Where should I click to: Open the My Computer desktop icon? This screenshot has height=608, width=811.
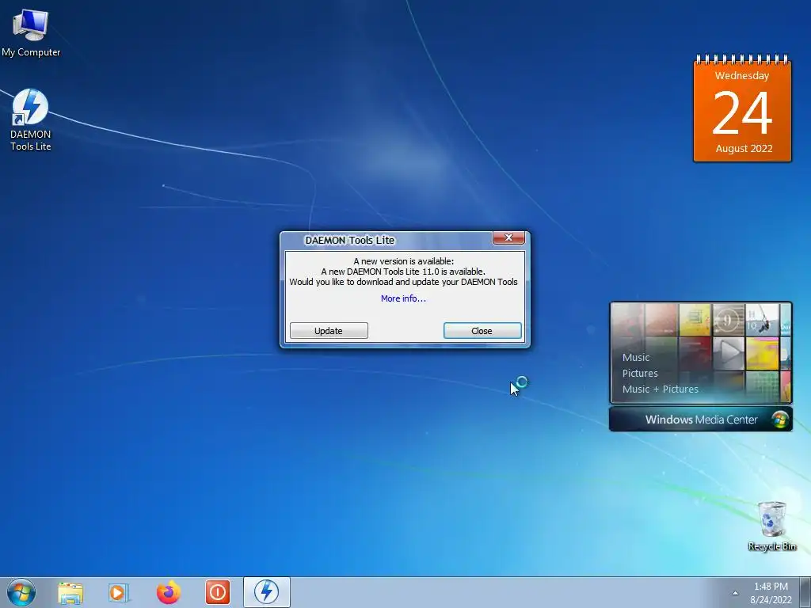[x=31, y=32]
